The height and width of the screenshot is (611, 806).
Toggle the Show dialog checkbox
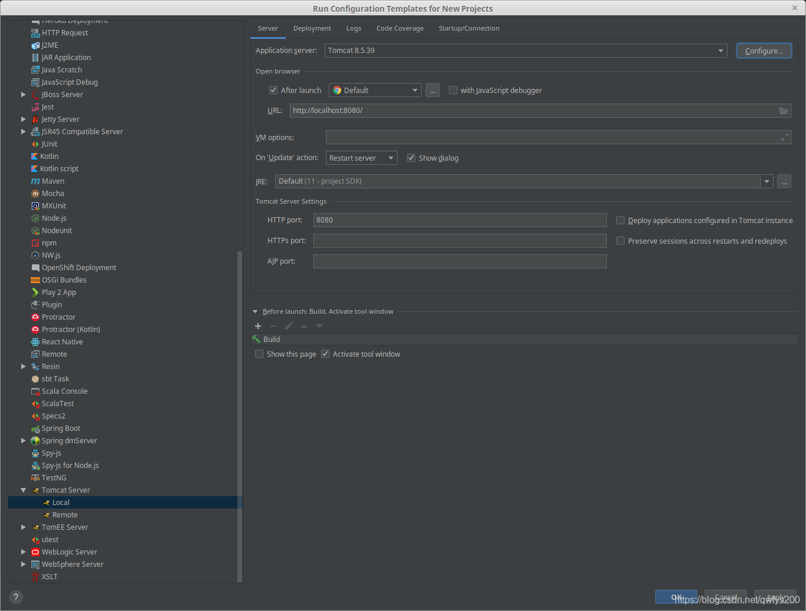tap(411, 158)
